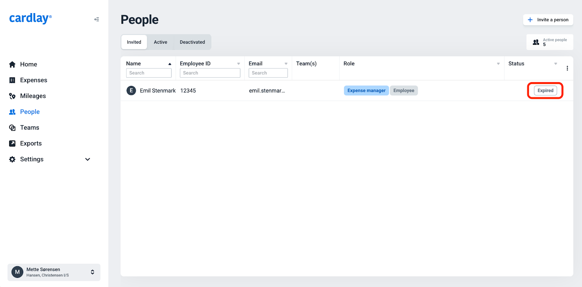Open the Status column filter dropdown

click(x=555, y=64)
